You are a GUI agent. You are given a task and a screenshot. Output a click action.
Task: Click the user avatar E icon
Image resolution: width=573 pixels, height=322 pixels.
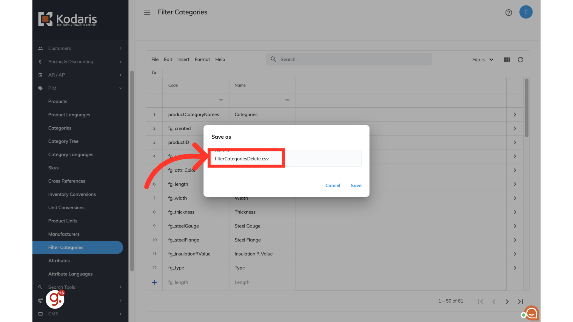pos(526,12)
